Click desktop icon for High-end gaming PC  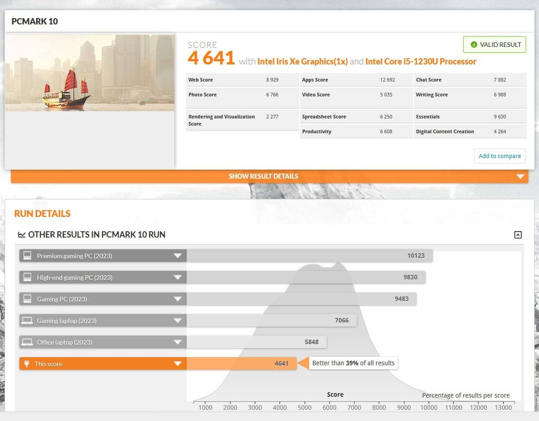click(x=27, y=277)
